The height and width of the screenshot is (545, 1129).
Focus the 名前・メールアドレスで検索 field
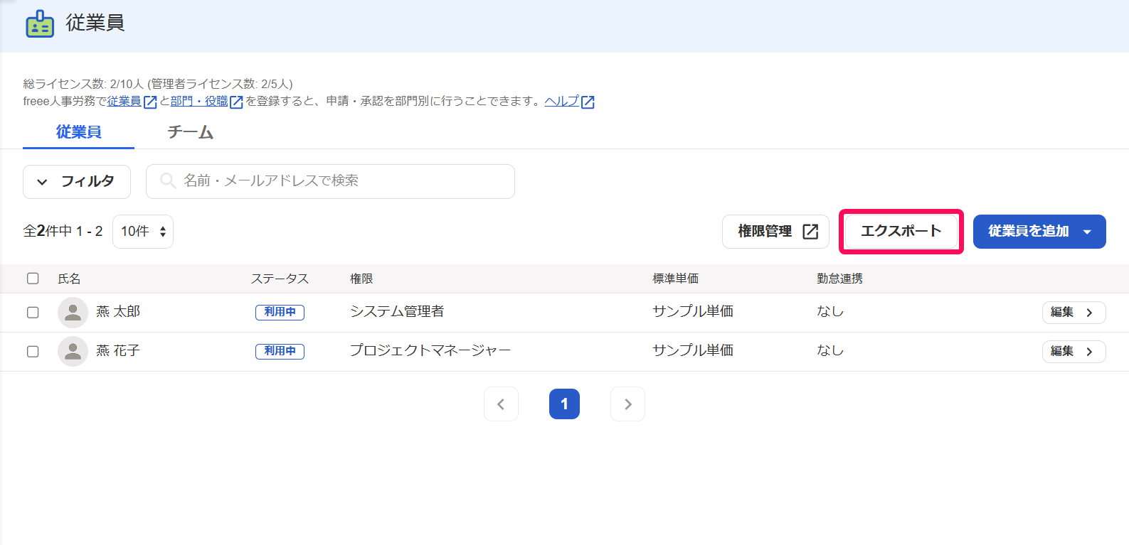coord(330,182)
